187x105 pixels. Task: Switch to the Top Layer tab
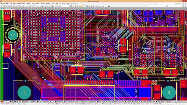pyautogui.click(x=13, y=102)
